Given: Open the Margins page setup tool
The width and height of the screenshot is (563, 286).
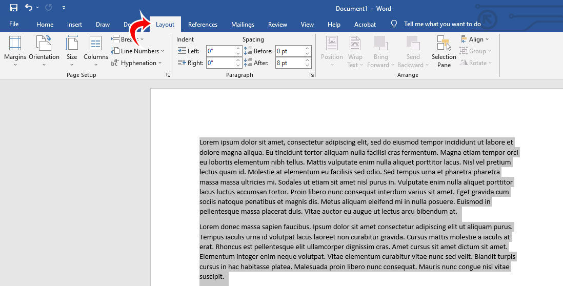Looking at the screenshot, I should pyautogui.click(x=15, y=51).
